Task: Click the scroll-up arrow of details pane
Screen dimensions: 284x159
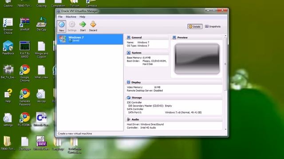Action: point(225,36)
